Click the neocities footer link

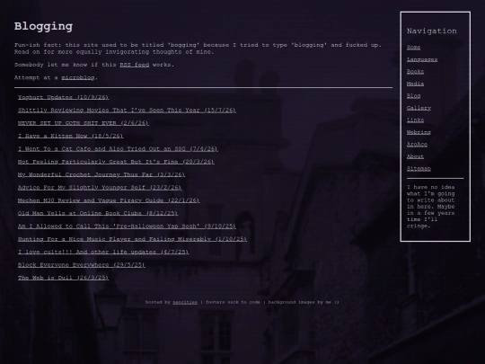point(185,302)
